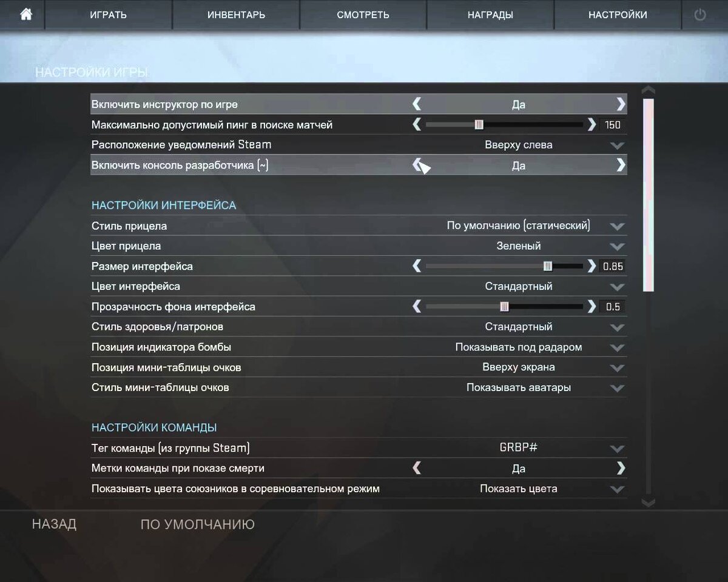This screenshot has width=728, height=582.
Task: Click scrollbar up arrow
Action: click(x=648, y=90)
